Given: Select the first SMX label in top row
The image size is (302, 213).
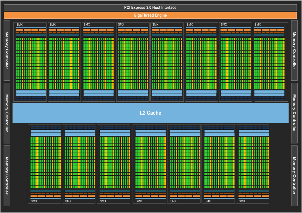Looking at the screenshot, I should pyautogui.click(x=20, y=25).
